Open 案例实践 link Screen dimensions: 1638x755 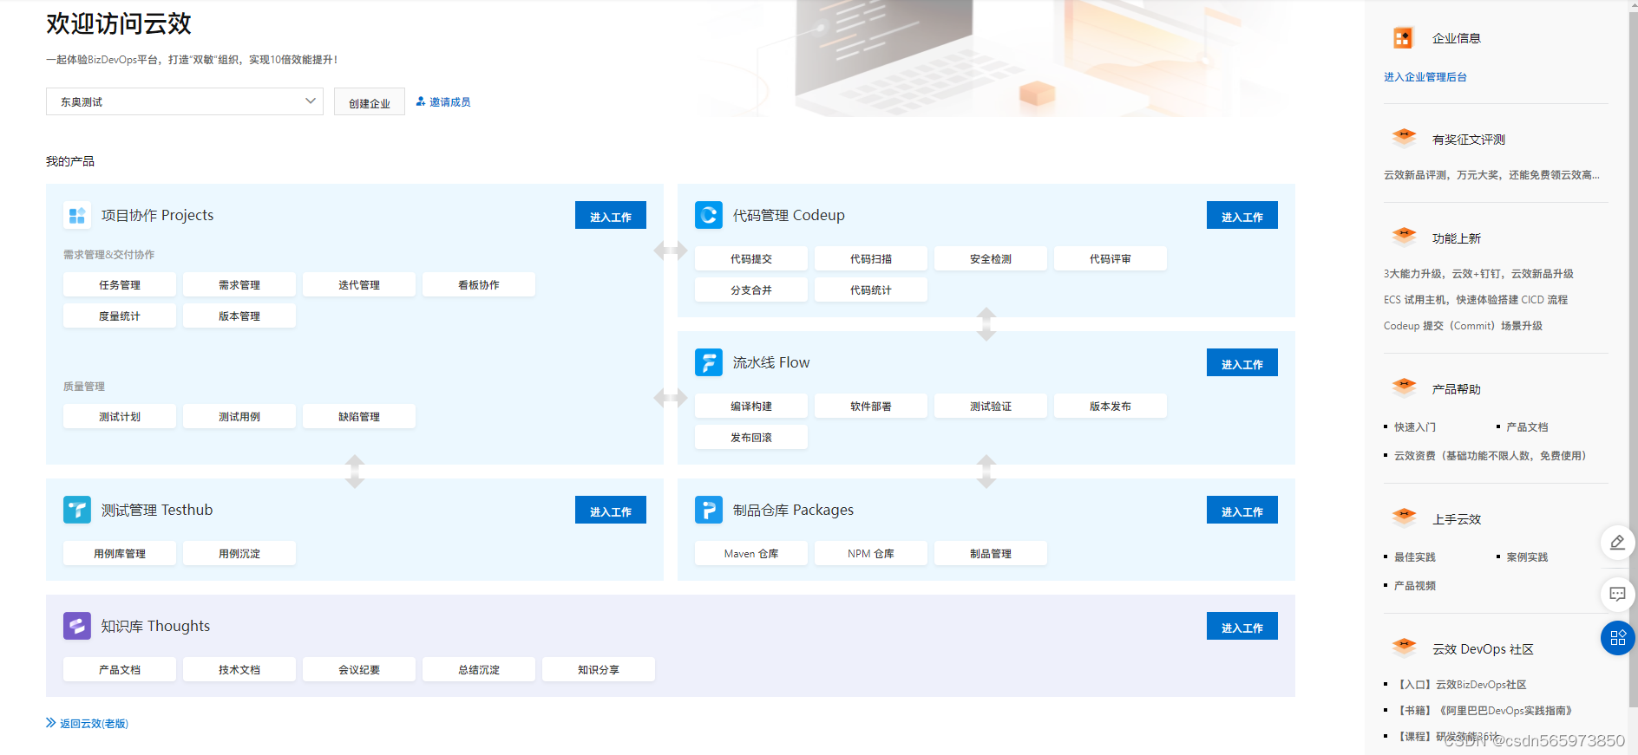[1527, 556]
